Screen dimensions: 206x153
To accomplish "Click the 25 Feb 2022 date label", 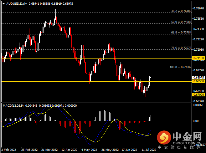I will 29,150.
